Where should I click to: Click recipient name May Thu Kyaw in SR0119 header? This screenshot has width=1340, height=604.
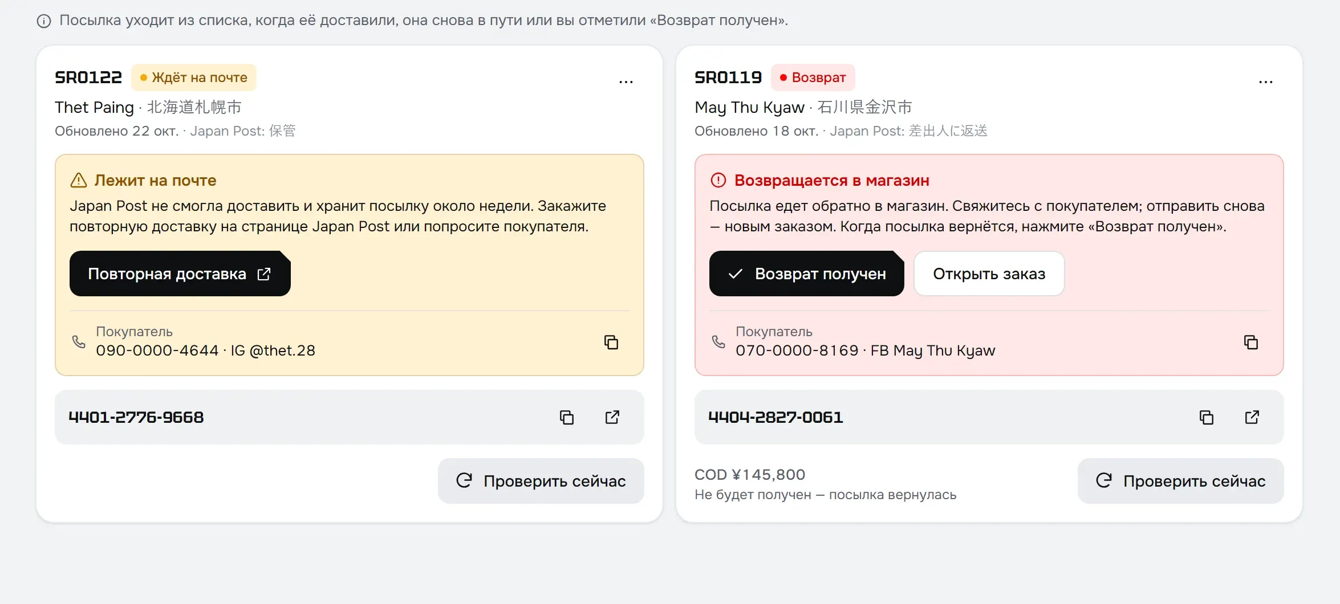pyautogui.click(x=749, y=107)
